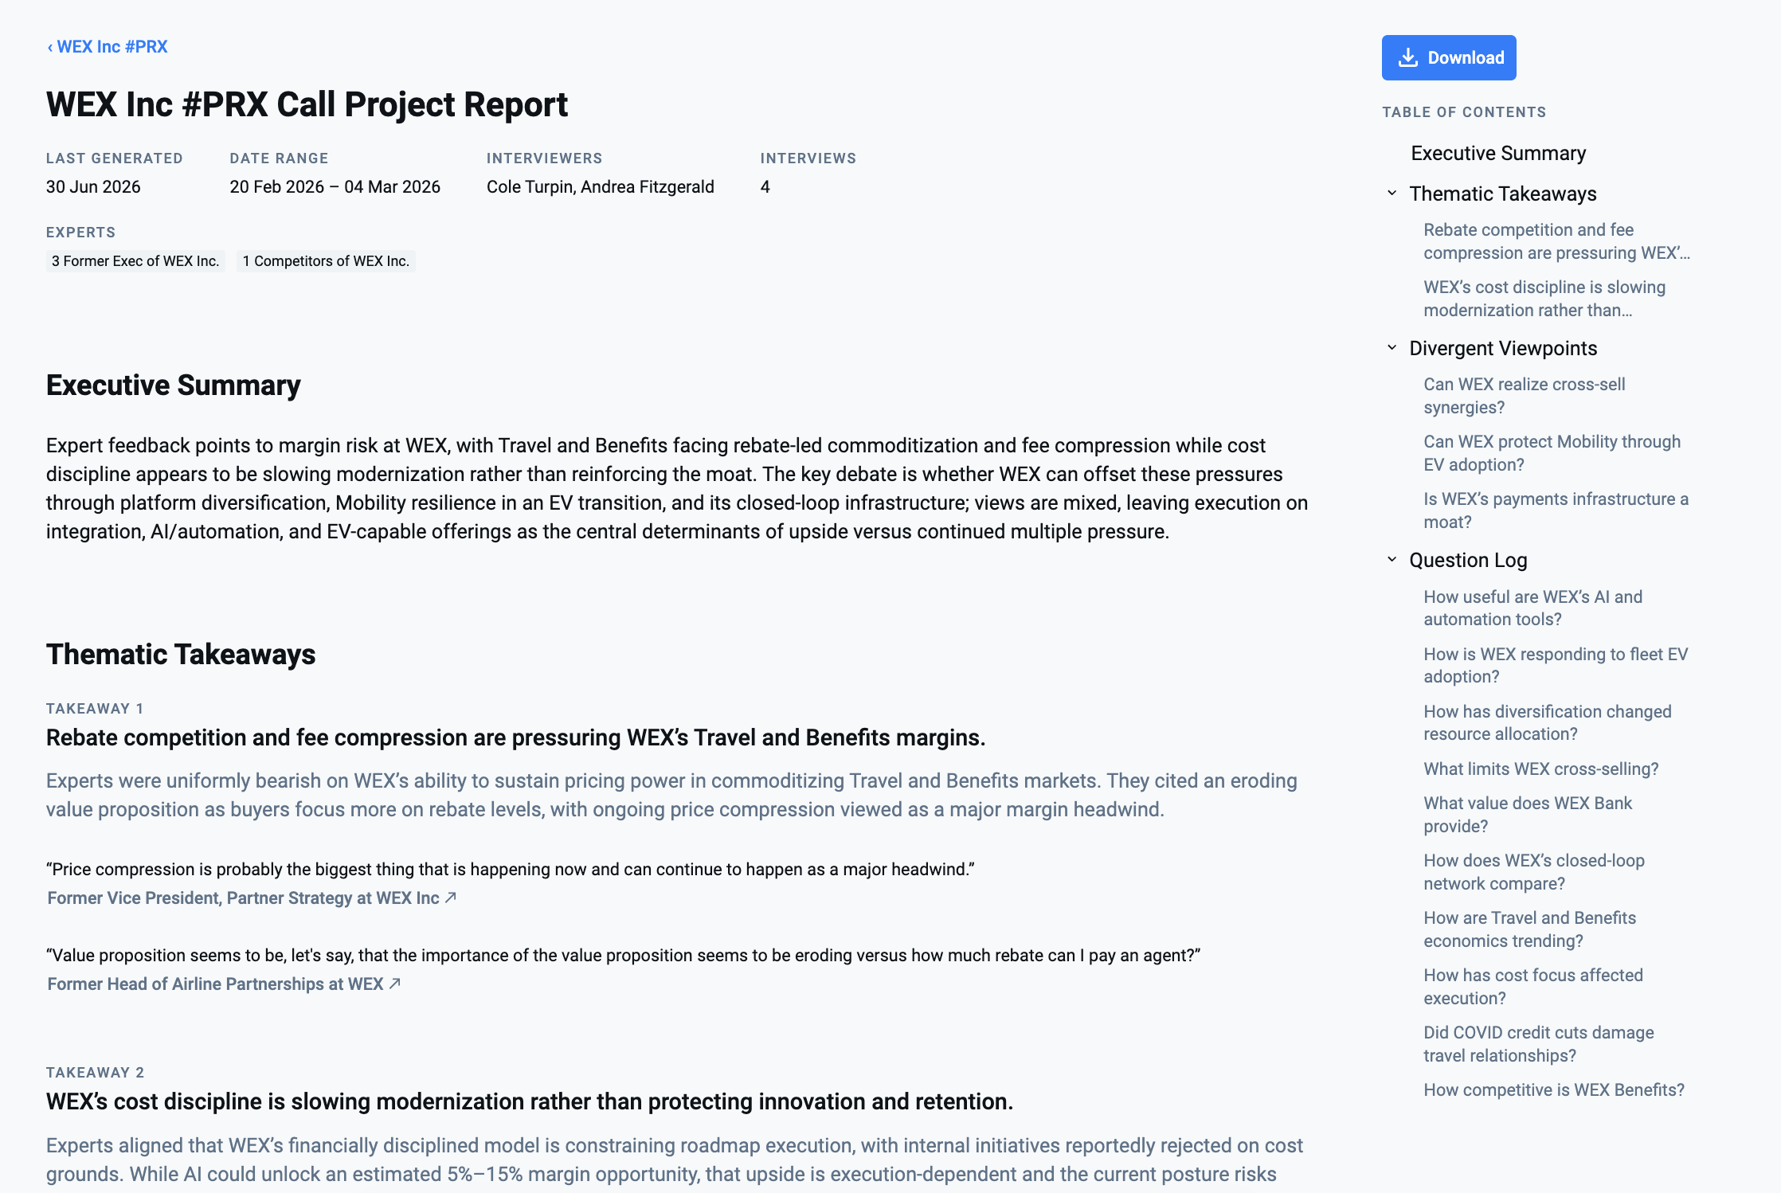
Task: Open 'What value does WEX Bank provide?'
Action: tap(1528, 815)
